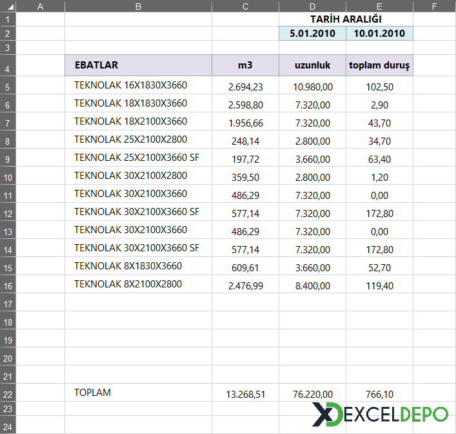Screen dimensions: 456x434
Task: Click the EBATLAR header cell
Action: coord(138,65)
